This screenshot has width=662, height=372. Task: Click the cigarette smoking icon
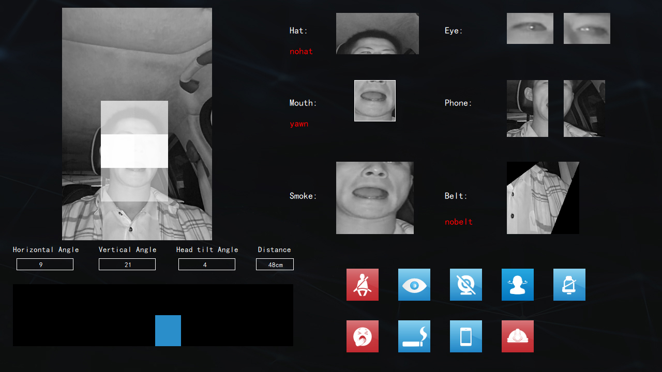click(x=414, y=336)
